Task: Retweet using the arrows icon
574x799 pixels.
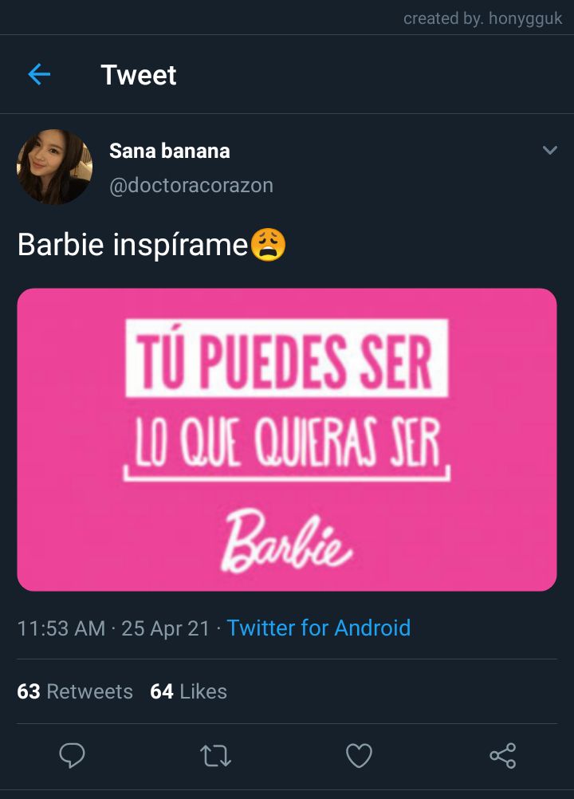Action: pyautogui.click(x=215, y=756)
